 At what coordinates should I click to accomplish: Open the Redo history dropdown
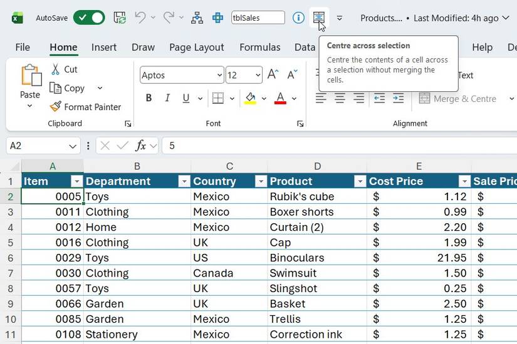[x=181, y=18]
